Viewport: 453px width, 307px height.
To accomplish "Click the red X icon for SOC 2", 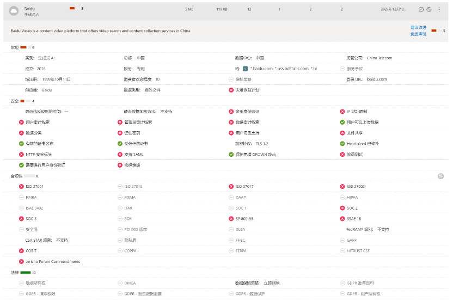I will [x=342, y=208].
